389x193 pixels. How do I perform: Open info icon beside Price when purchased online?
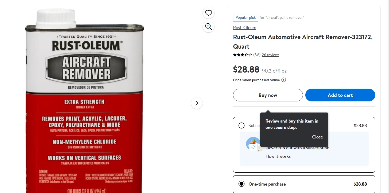284,80
